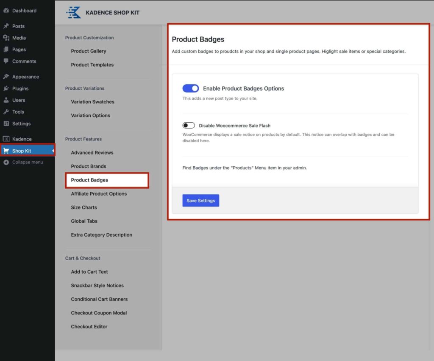Click the Disable Woocommerce Sale Flash label
434x361 pixels.
click(x=234, y=126)
